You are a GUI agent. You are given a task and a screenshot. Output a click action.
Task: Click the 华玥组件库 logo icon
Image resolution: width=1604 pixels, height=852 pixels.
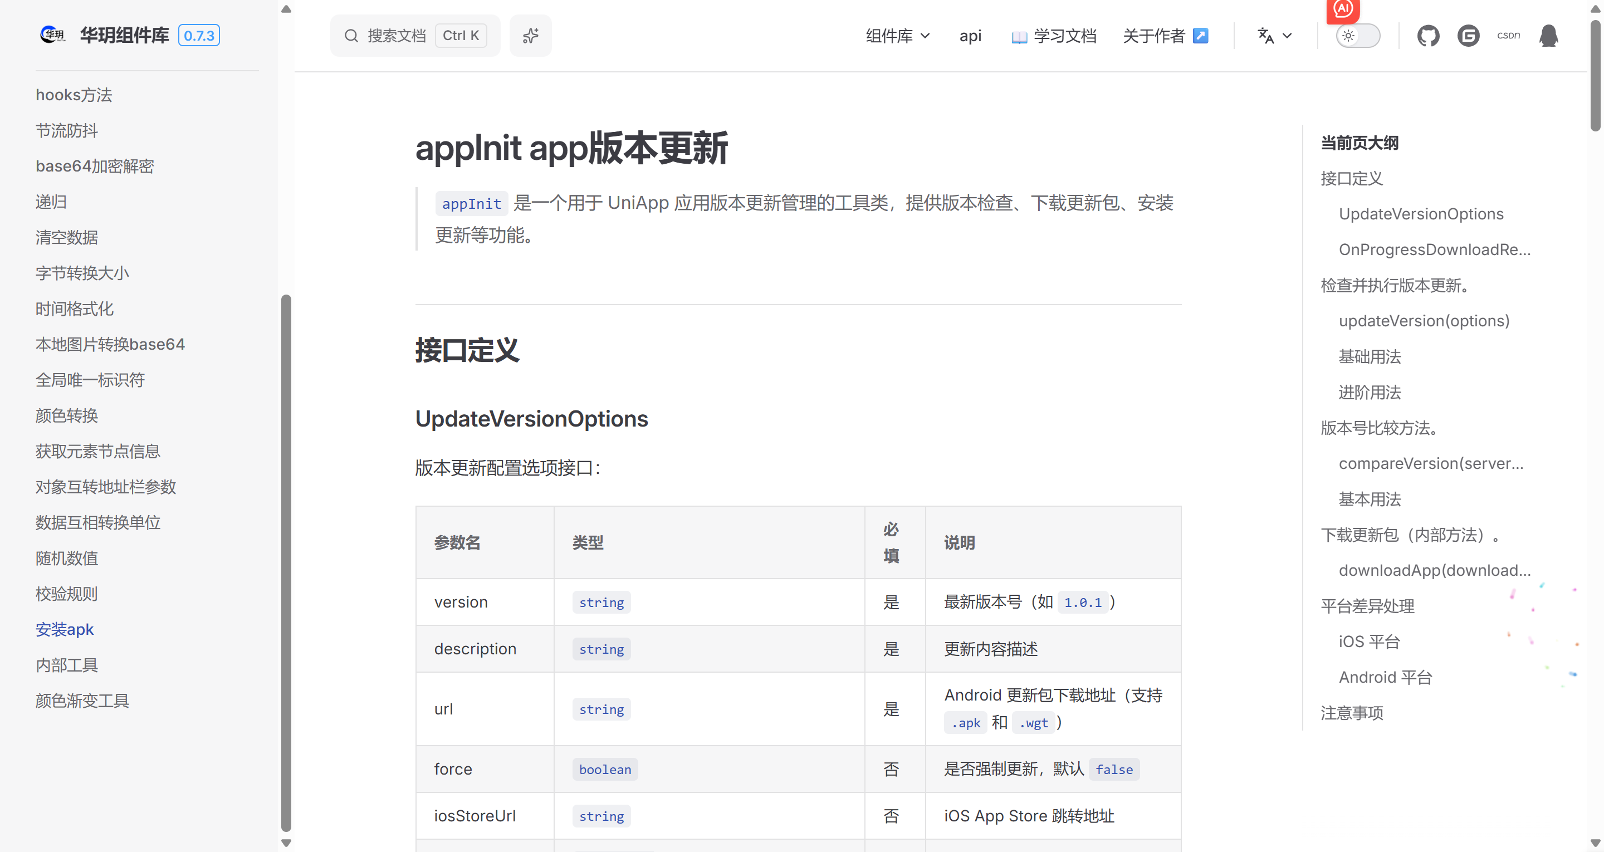pos(52,35)
